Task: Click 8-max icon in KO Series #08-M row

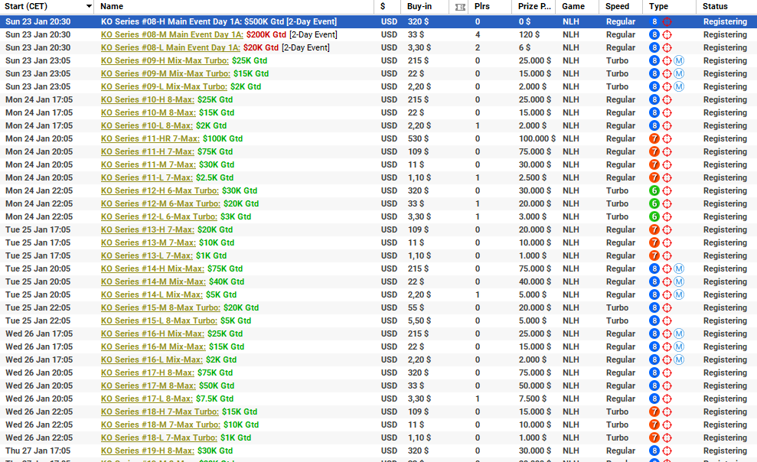Action: tap(654, 34)
